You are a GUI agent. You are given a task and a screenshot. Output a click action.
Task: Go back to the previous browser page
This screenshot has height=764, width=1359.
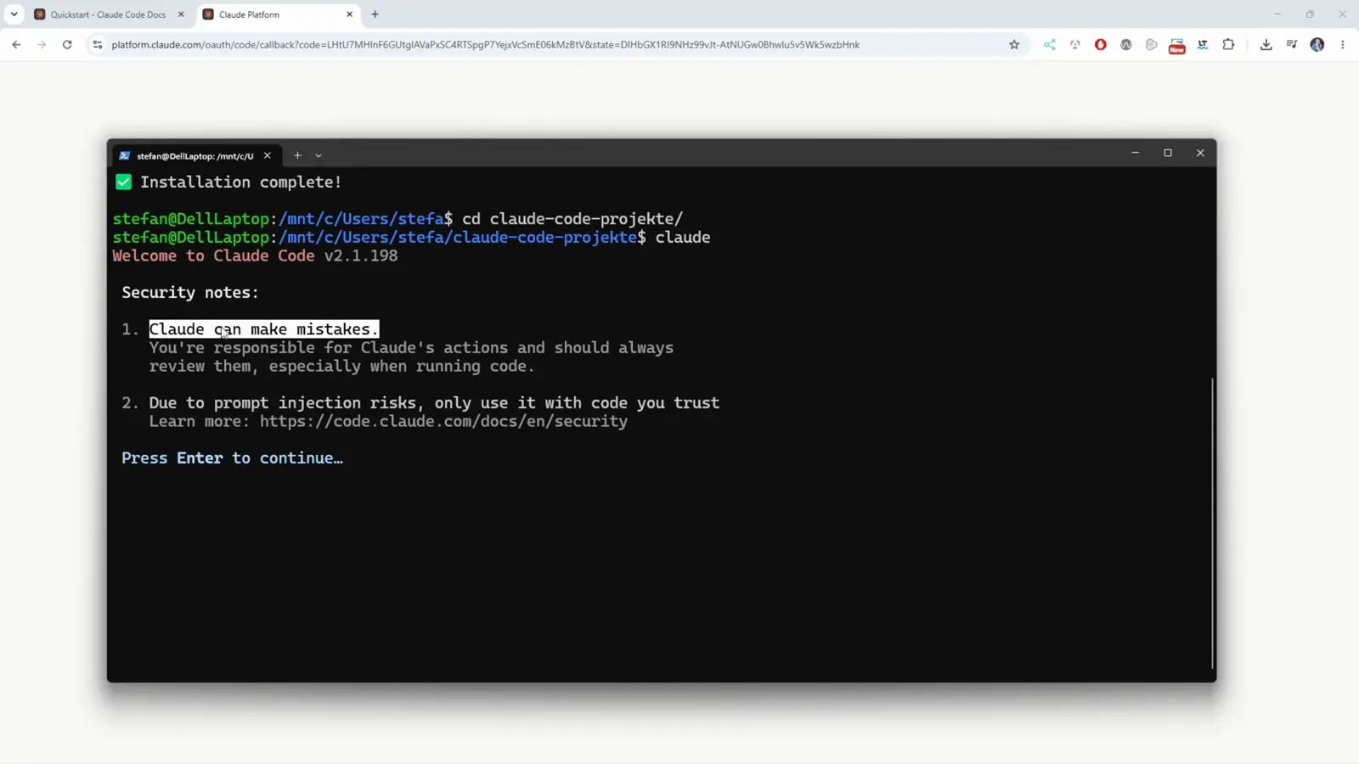16,45
